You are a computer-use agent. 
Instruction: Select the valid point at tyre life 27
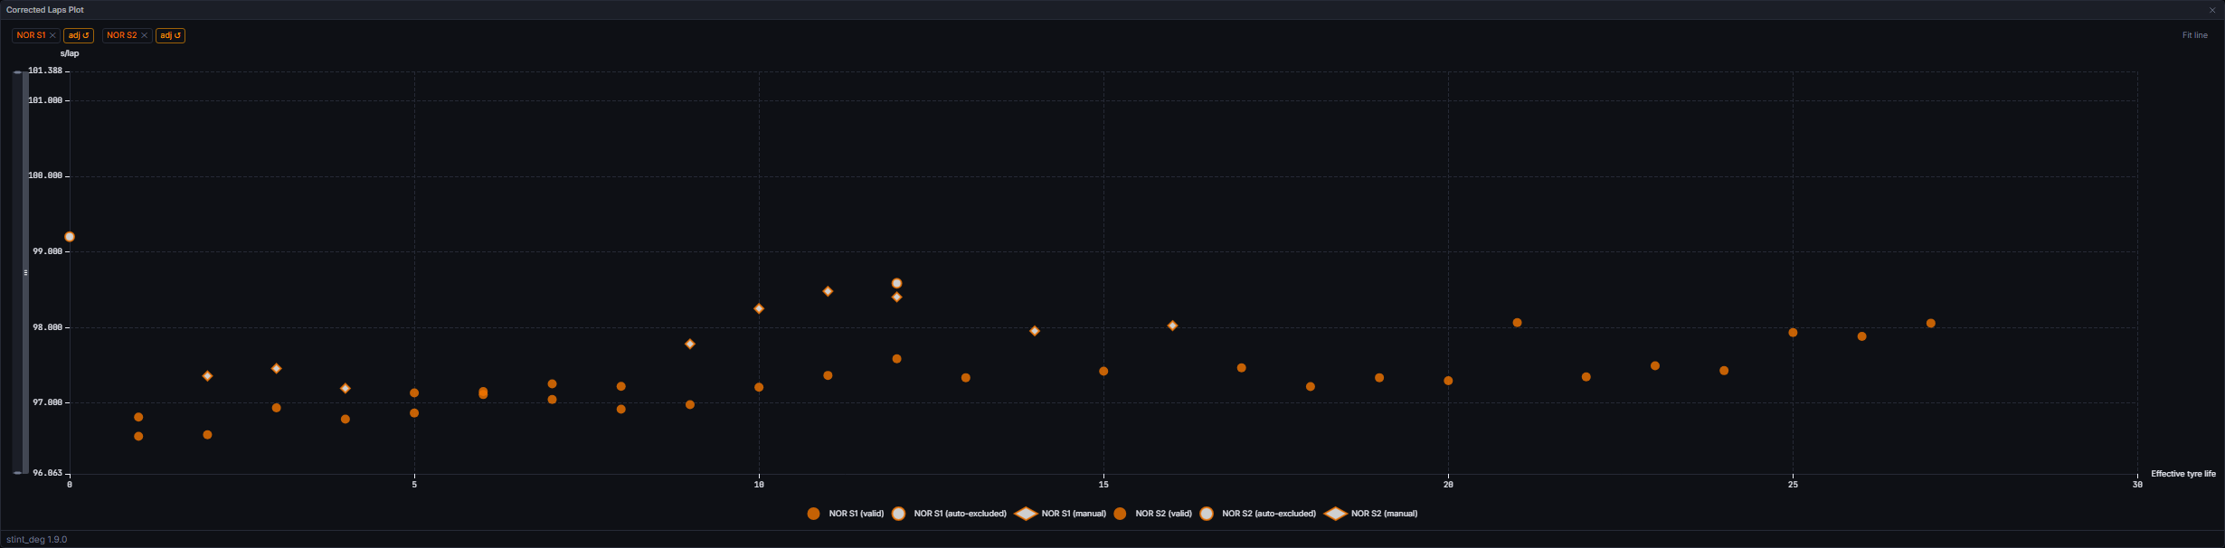pos(1930,323)
